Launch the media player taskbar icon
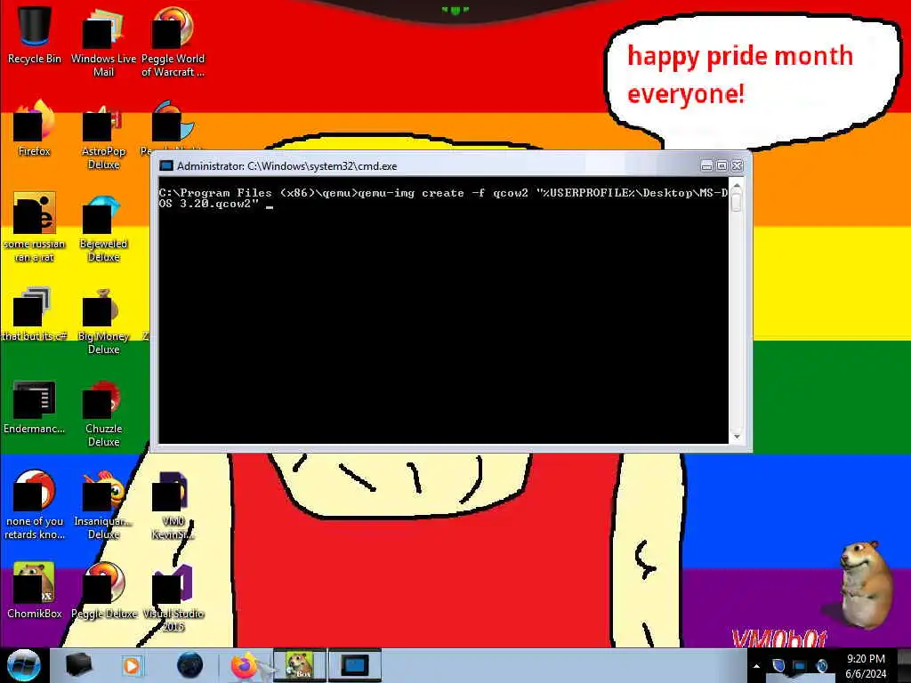Image resolution: width=911 pixels, height=683 pixels. (x=132, y=665)
